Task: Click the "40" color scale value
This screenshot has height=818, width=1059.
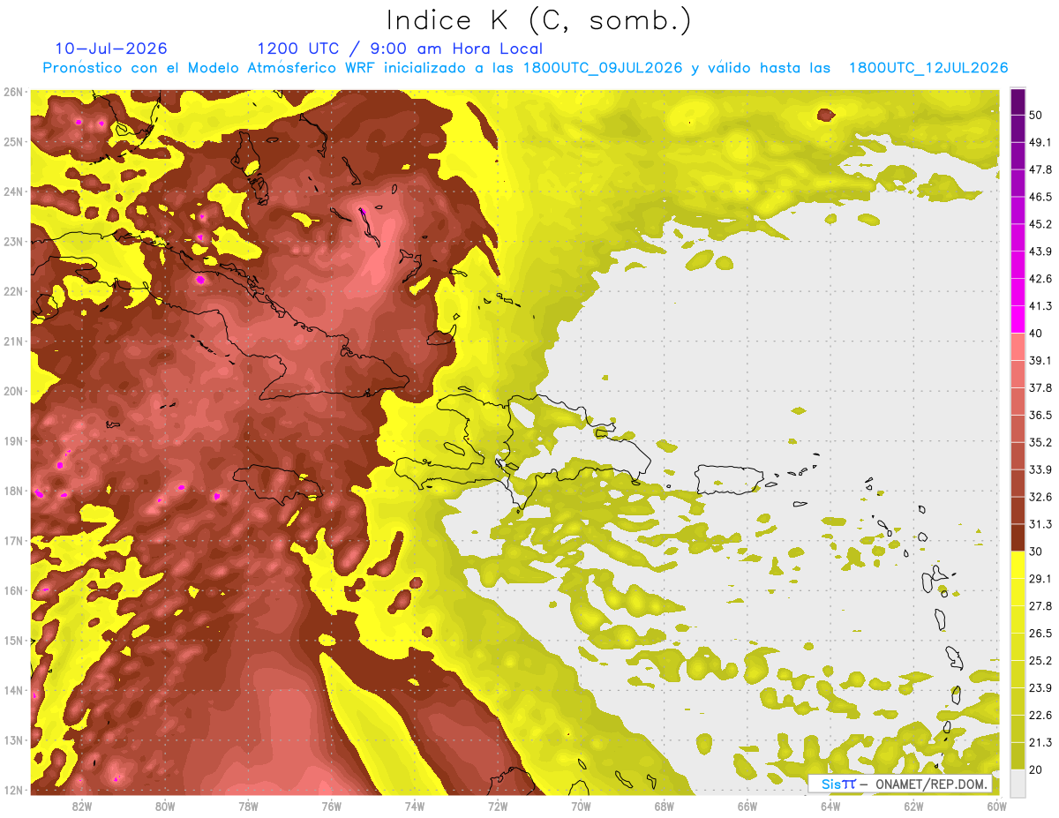Action: pos(1035,333)
